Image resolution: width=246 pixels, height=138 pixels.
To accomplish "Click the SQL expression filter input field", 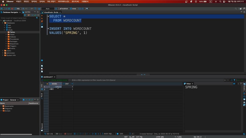I will click(x=148, y=80).
